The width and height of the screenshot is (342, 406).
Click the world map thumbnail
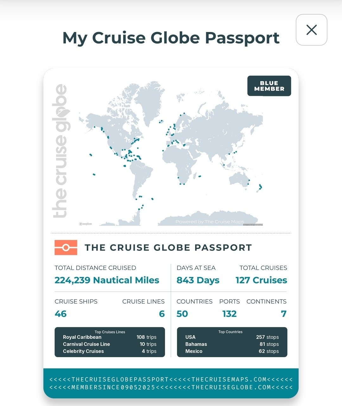(x=171, y=152)
